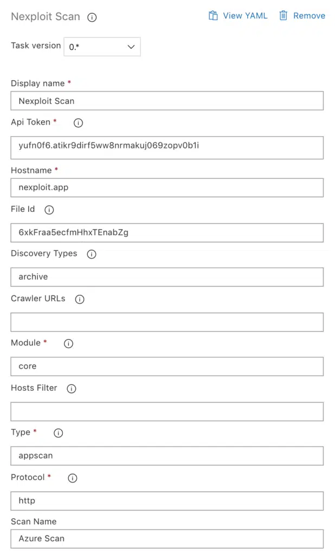Click the Api Token text box
Viewport: 335px width, 555px height.
tap(167, 147)
